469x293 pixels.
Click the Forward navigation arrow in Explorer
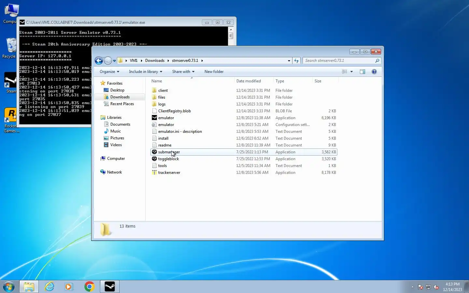[x=108, y=61]
